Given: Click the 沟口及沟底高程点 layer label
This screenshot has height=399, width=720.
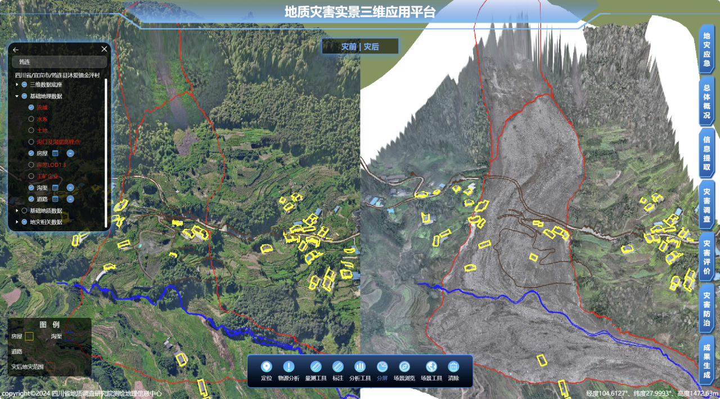Looking at the screenshot, I should pos(58,142).
